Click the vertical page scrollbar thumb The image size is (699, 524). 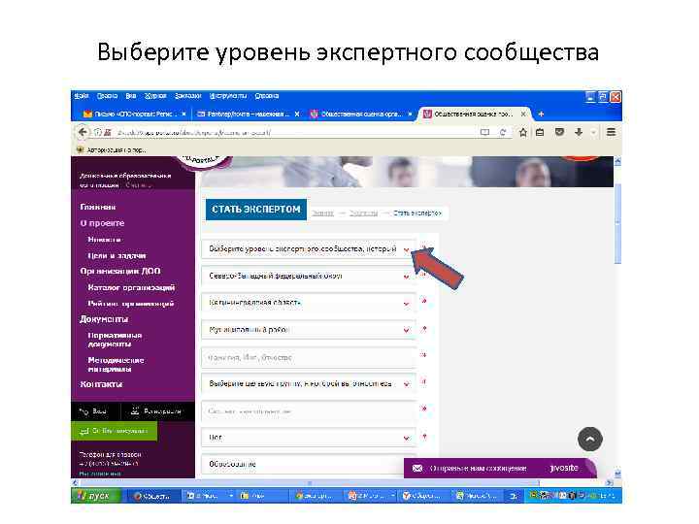[x=617, y=223]
